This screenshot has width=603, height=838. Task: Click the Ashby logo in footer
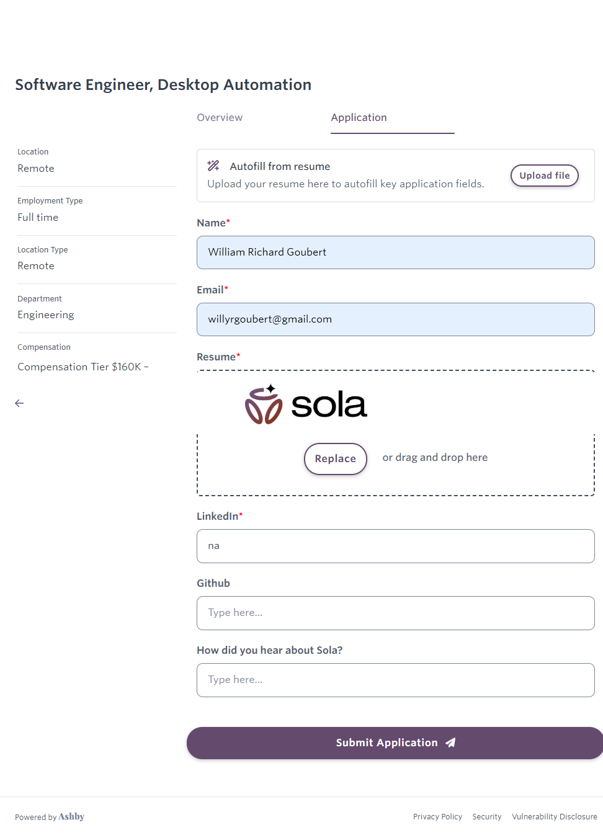click(x=71, y=817)
